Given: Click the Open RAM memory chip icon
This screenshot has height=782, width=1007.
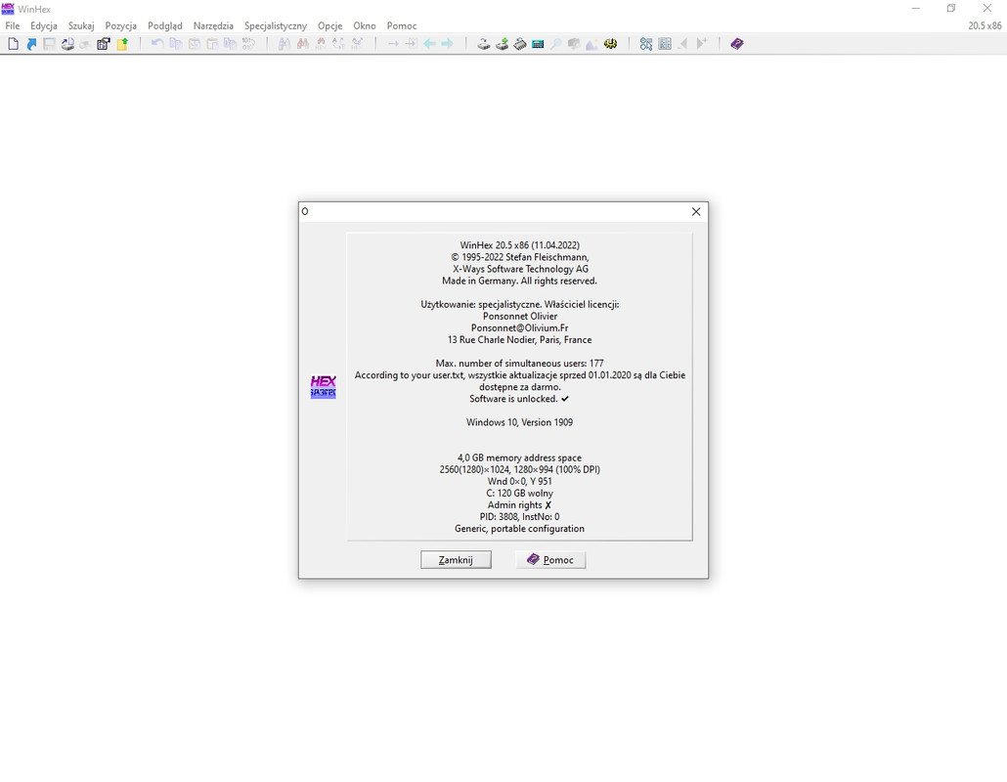Looking at the screenshot, I should 520,44.
